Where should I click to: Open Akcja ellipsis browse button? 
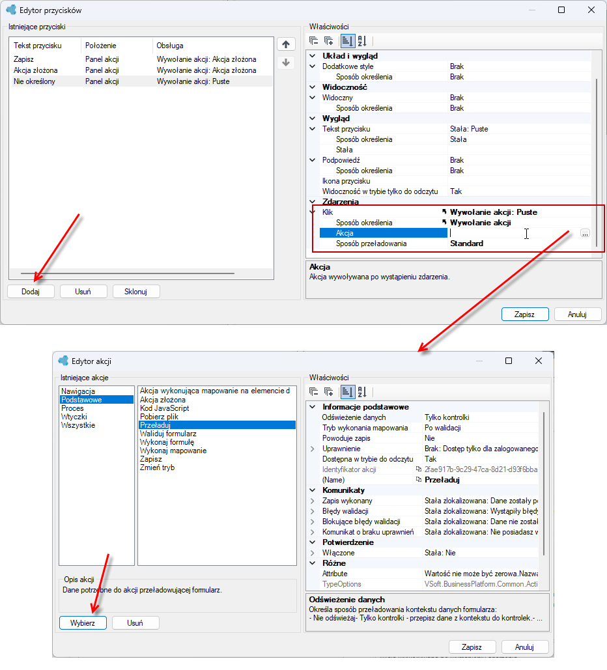585,233
